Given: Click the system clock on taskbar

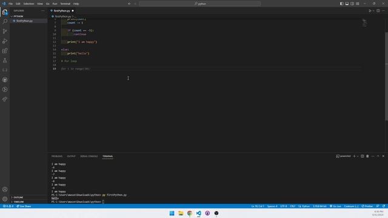Looking at the screenshot, I should [x=378, y=213].
